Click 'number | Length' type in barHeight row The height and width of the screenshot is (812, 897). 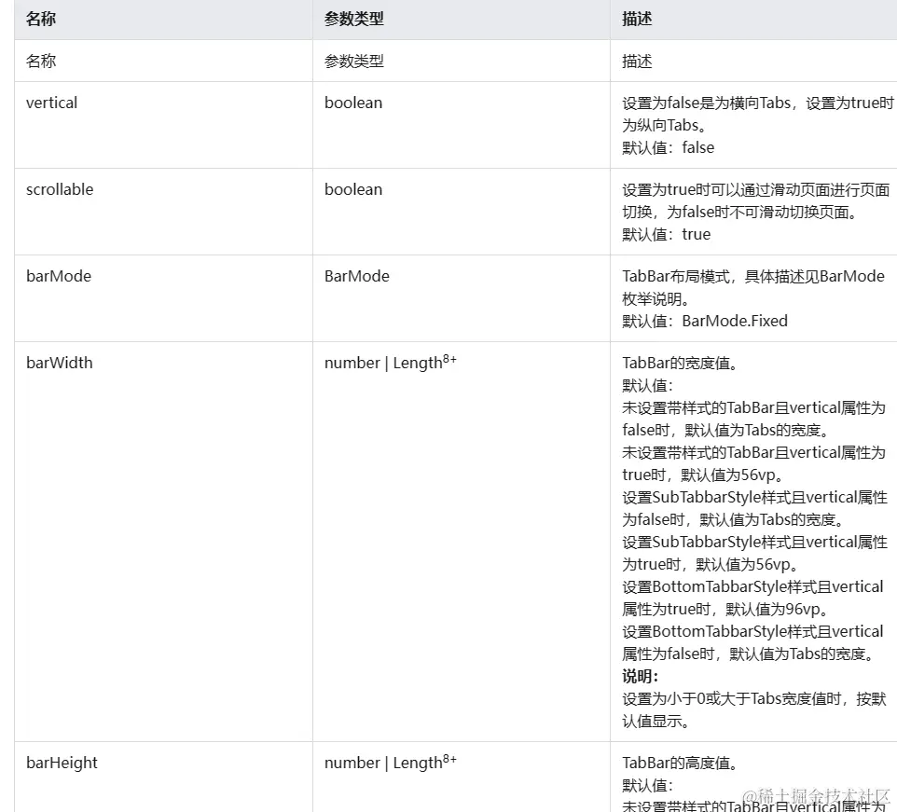pyautogui.click(x=390, y=763)
